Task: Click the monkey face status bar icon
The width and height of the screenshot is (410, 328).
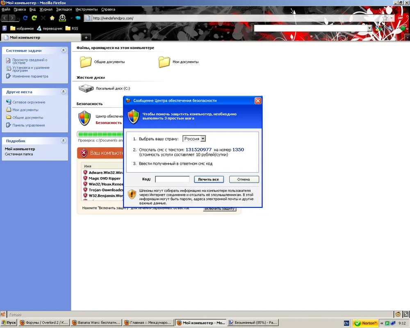Action: [x=398, y=314]
